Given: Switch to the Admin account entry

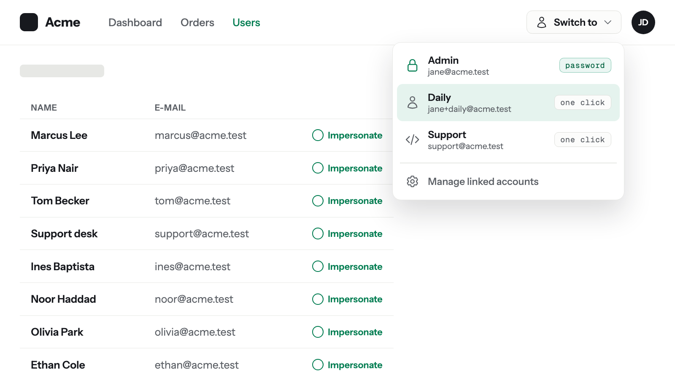Looking at the screenshot, I should [x=508, y=65].
